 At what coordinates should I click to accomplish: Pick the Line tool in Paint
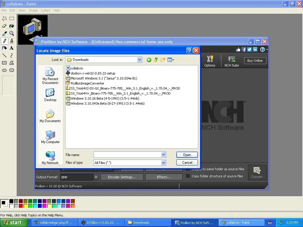coord(4,56)
